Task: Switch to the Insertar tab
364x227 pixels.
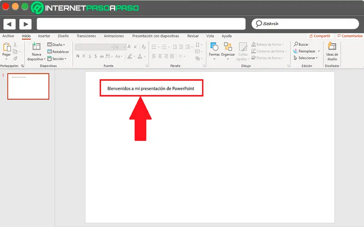Action: (44, 36)
